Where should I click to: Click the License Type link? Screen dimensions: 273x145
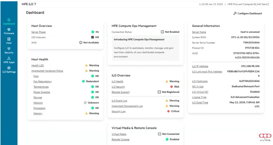(x=199, y=97)
